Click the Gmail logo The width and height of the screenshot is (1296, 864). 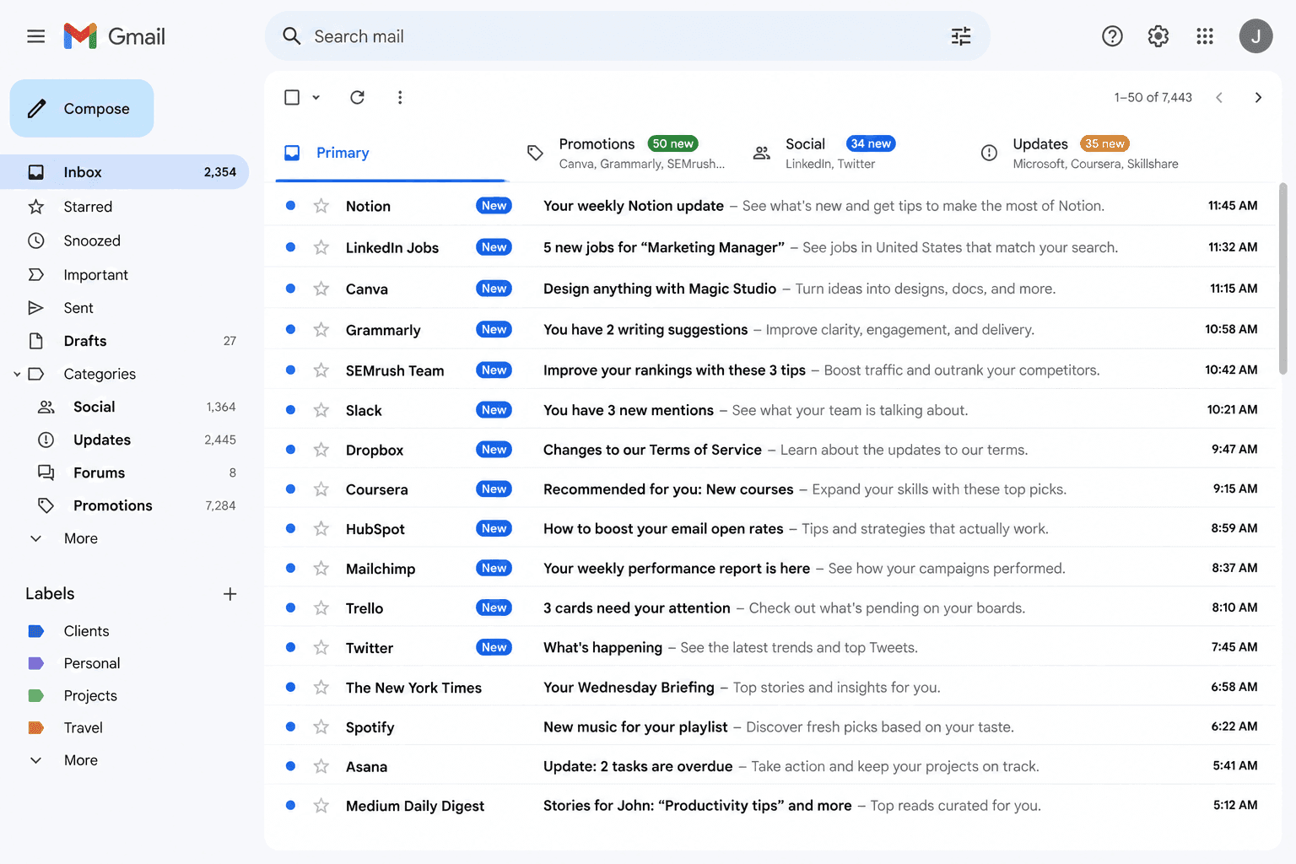(115, 36)
